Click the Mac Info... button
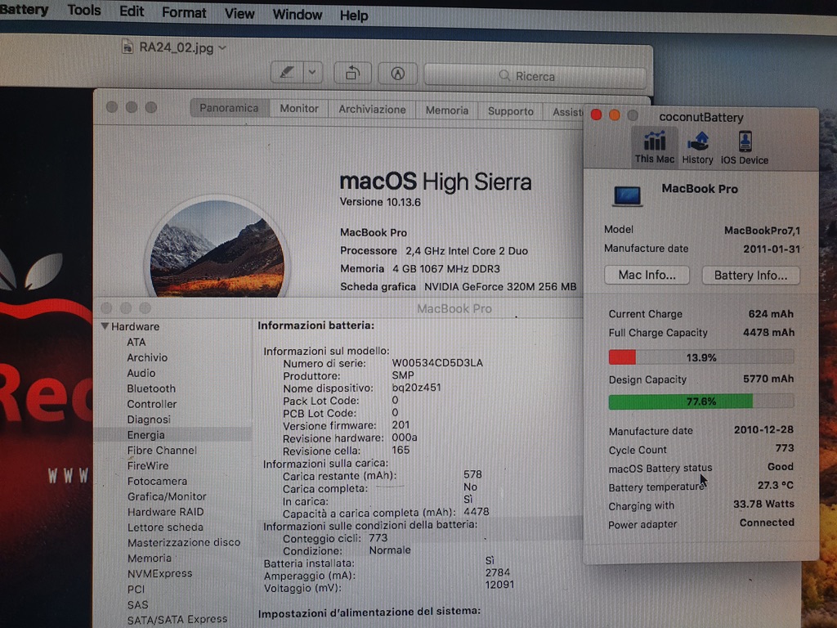This screenshot has width=837, height=628. pos(647,275)
